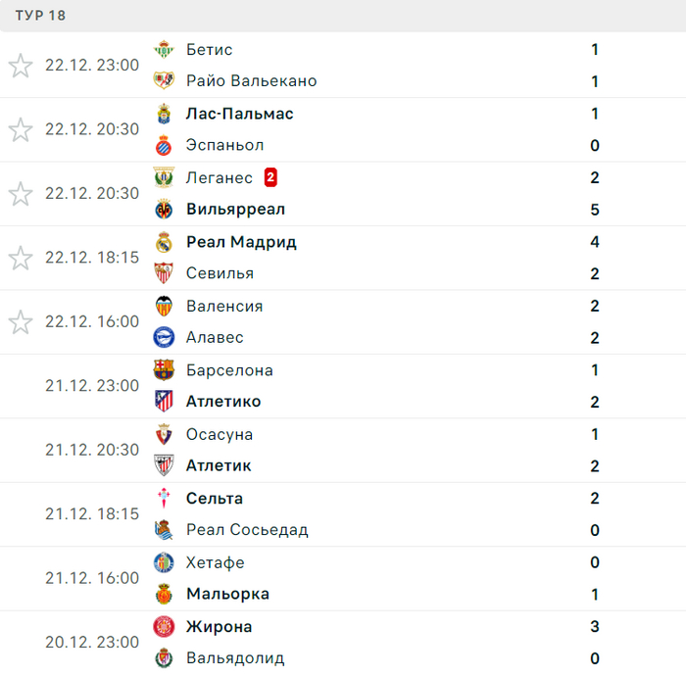Click the Las Palmas club crest
This screenshot has width=686, height=677.
tap(164, 114)
